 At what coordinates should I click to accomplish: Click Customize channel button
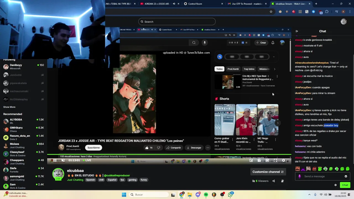(268, 172)
